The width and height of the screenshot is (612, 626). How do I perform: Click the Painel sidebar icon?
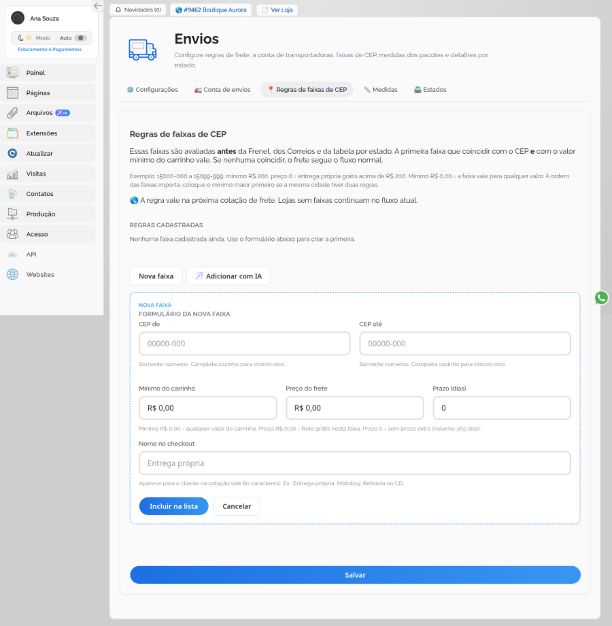tap(12, 72)
